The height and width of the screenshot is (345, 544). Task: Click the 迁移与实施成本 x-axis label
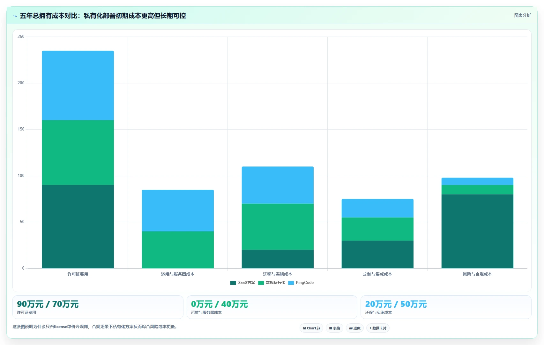coord(278,274)
